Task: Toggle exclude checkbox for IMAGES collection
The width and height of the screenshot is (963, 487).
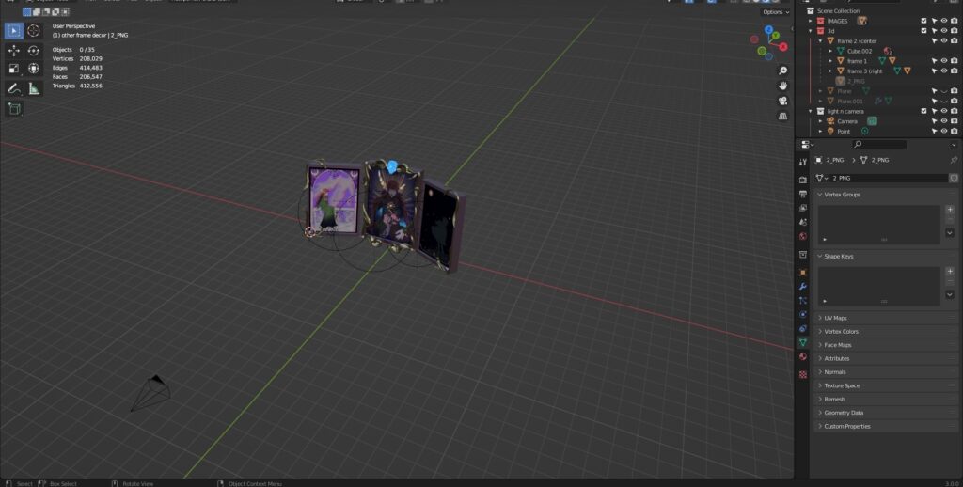Action: click(924, 21)
